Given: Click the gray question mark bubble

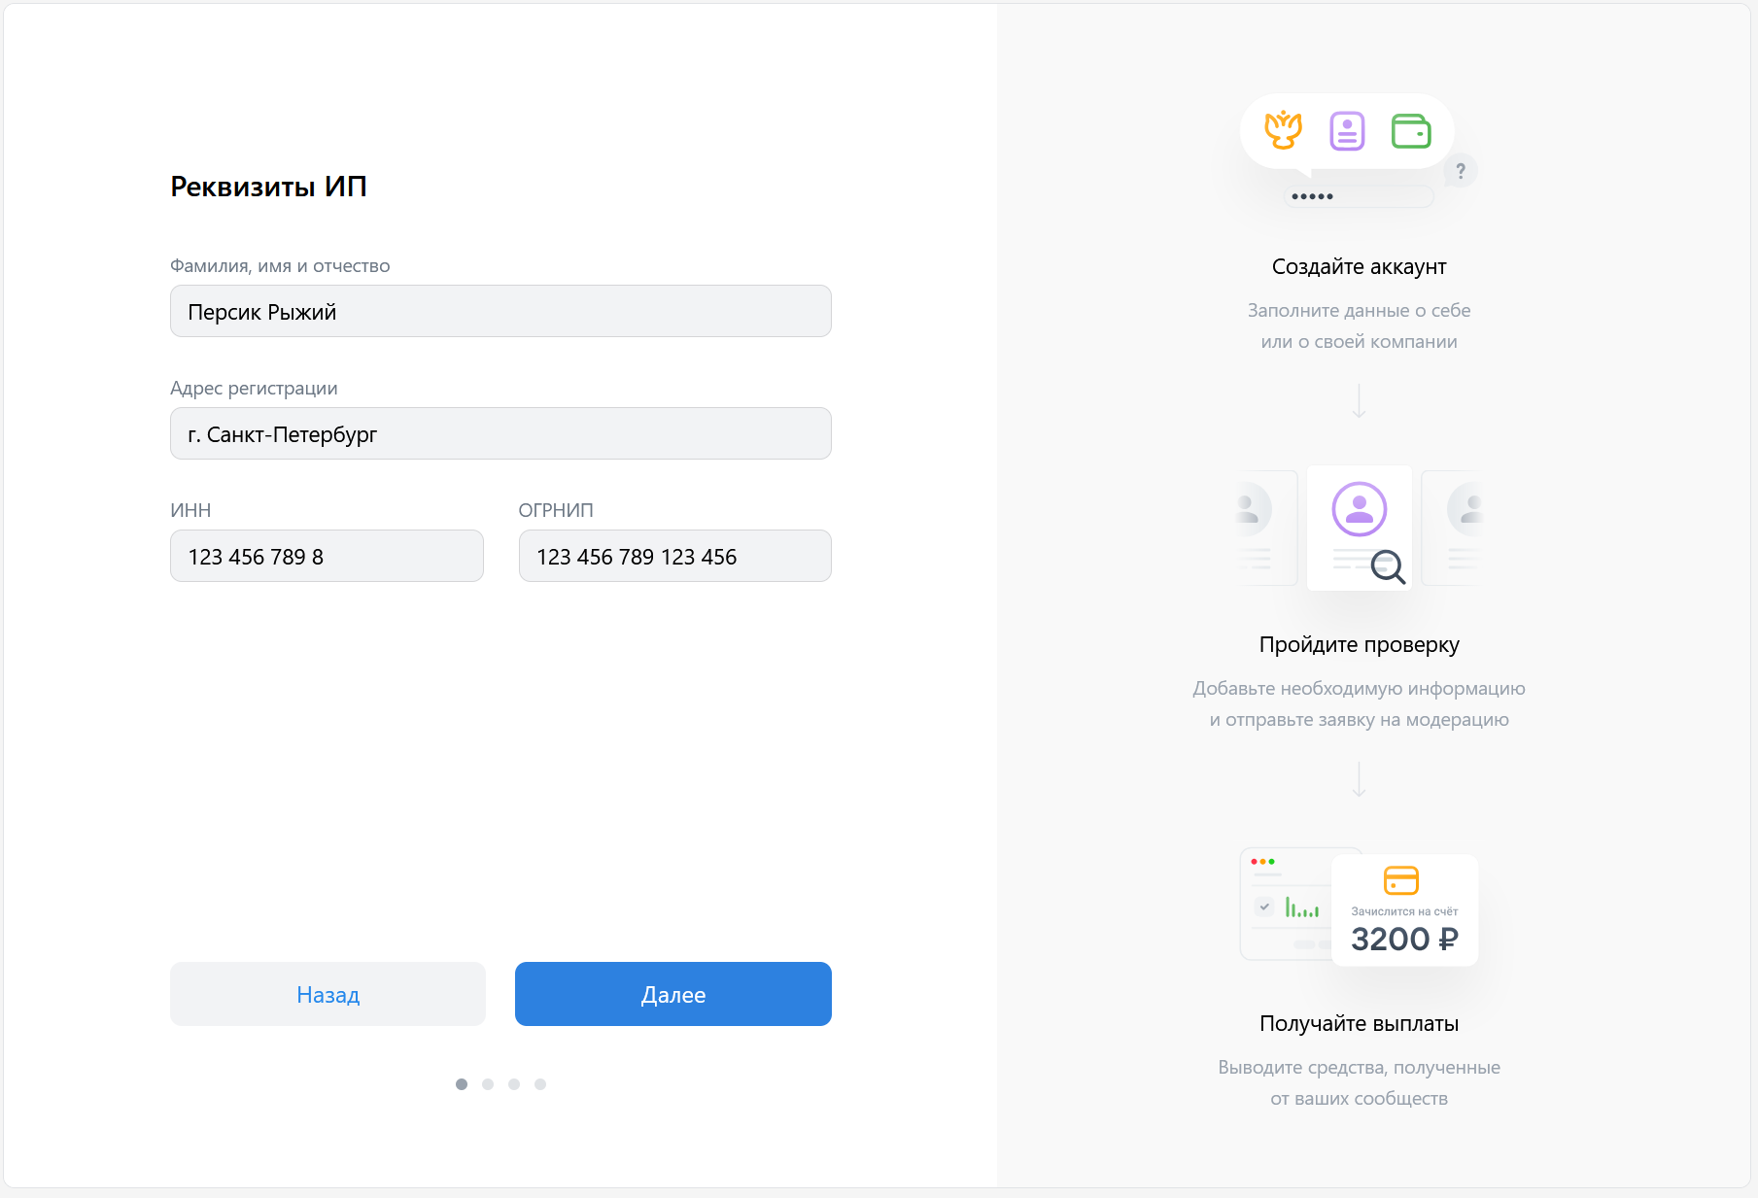Looking at the screenshot, I should (1460, 171).
